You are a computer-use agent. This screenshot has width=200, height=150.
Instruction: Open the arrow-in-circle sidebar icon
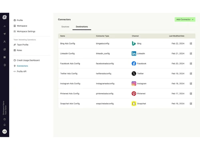[4, 65]
